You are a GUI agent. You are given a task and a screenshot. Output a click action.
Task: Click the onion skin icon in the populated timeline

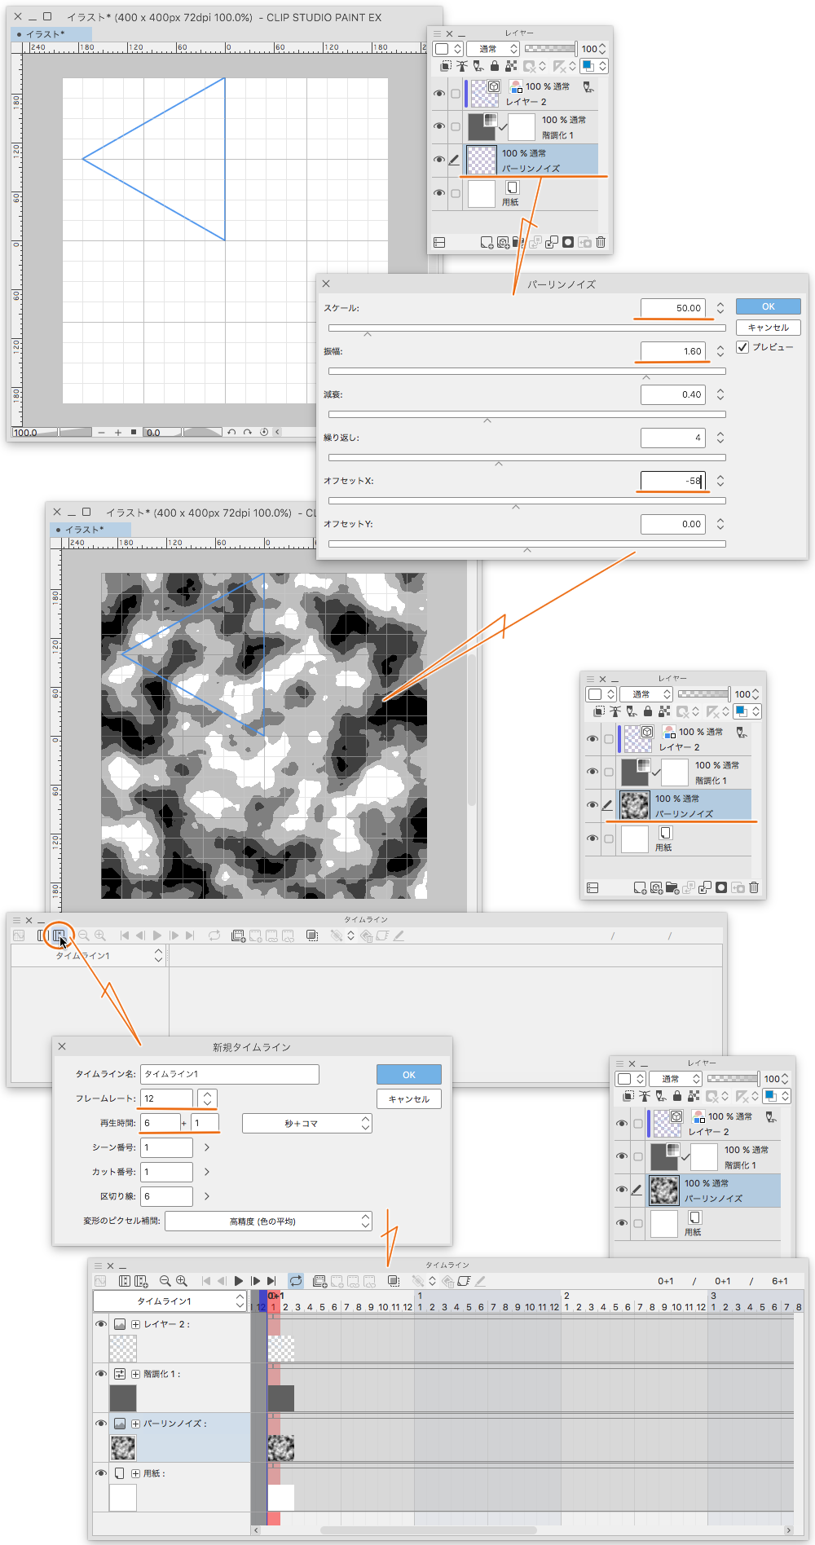394,1281
